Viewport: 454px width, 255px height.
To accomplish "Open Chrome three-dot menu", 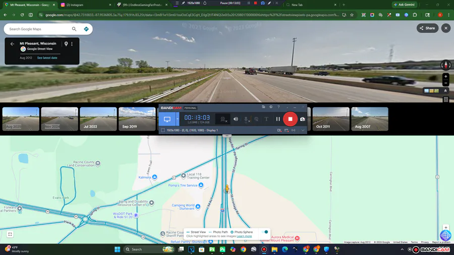I will point(448,15).
